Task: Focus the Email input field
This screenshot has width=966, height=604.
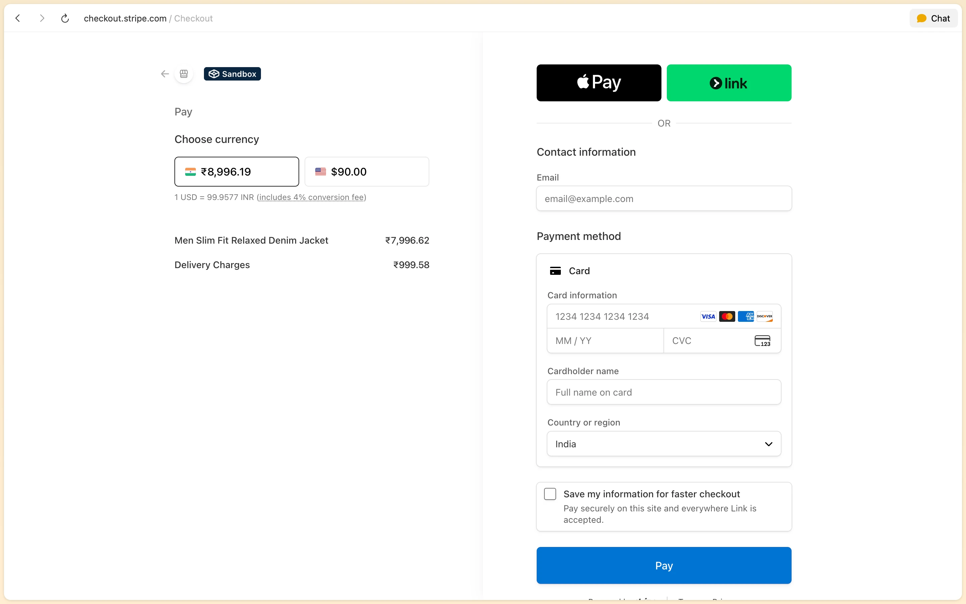Action: click(664, 199)
